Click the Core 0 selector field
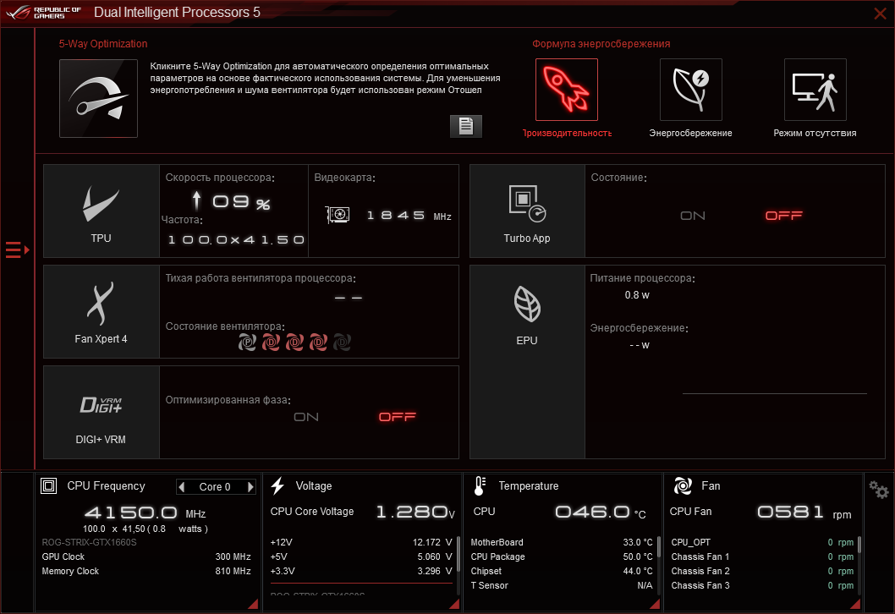Screen dimensions: 895x614 [215, 487]
